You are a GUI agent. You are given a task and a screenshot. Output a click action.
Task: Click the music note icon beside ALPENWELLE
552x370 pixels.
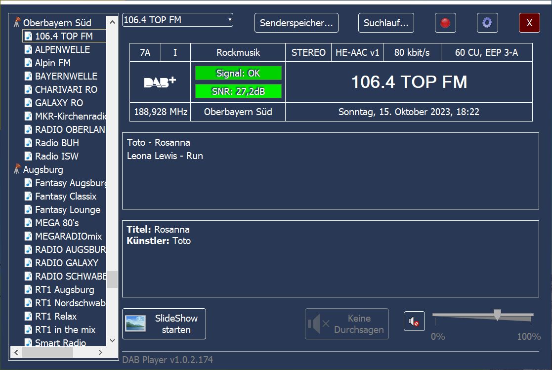[x=29, y=49]
